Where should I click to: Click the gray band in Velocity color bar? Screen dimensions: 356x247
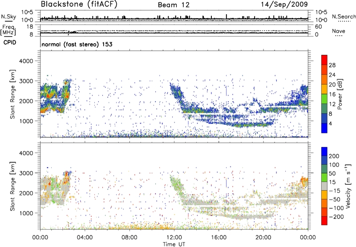point(324,186)
